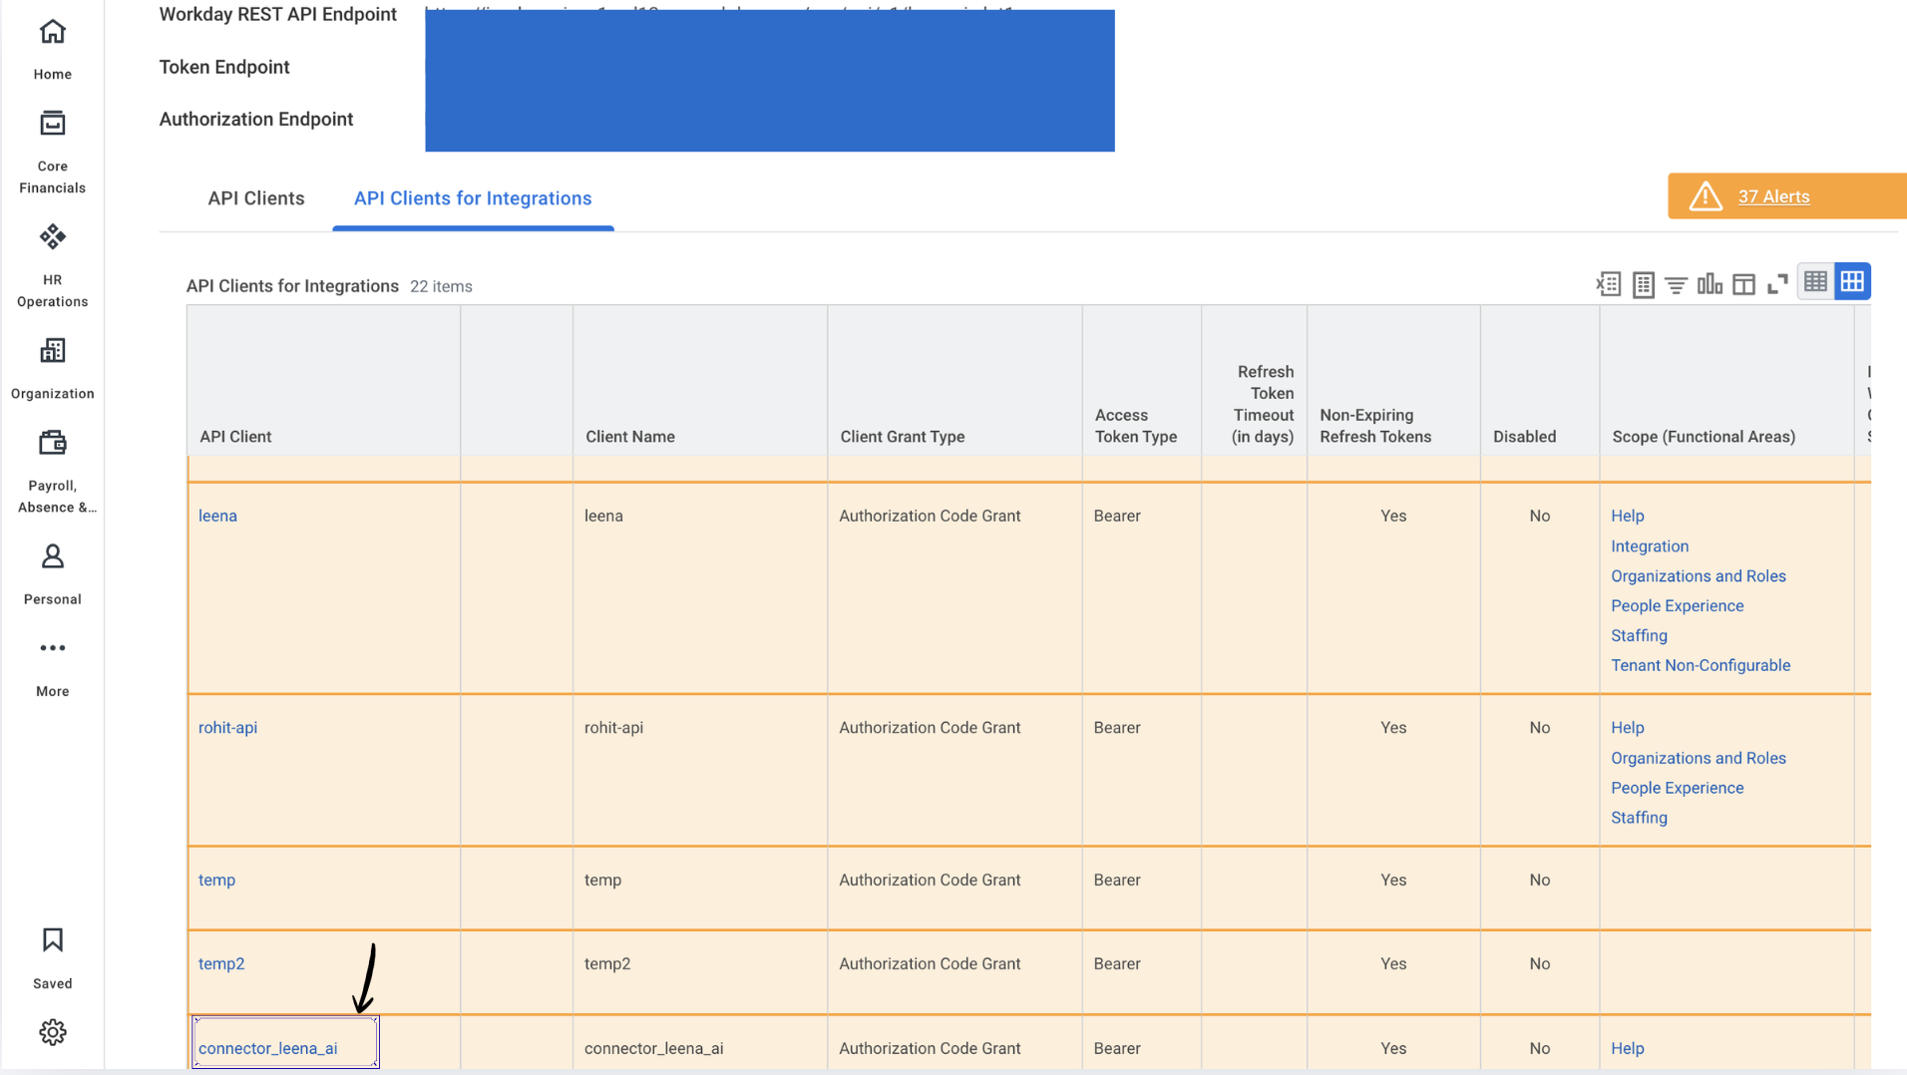This screenshot has height=1075, width=1907.
Task: Open Payroll, Absence sidebar item
Action: (x=52, y=472)
